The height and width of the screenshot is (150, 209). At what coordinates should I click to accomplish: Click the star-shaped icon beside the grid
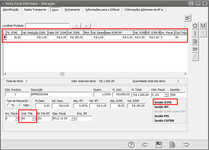[x=195, y=26]
